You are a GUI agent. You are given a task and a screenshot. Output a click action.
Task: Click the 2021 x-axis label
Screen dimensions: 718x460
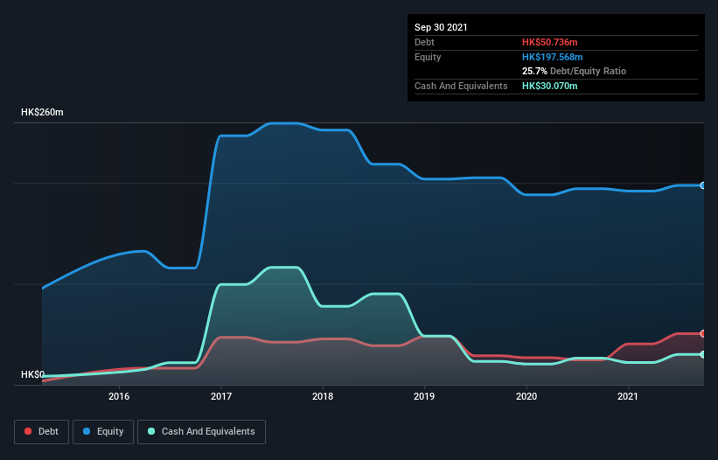pyautogui.click(x=628, y=396)
